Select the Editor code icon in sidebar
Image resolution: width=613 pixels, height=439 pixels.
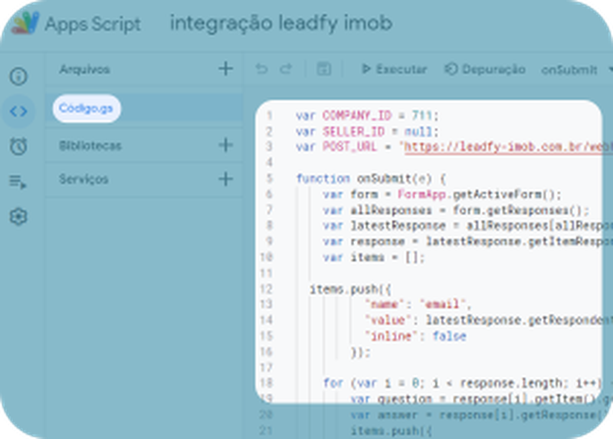point(18,111)
